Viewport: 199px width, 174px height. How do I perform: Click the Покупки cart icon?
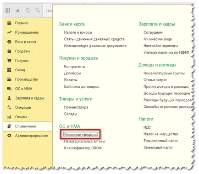point(9,60)
